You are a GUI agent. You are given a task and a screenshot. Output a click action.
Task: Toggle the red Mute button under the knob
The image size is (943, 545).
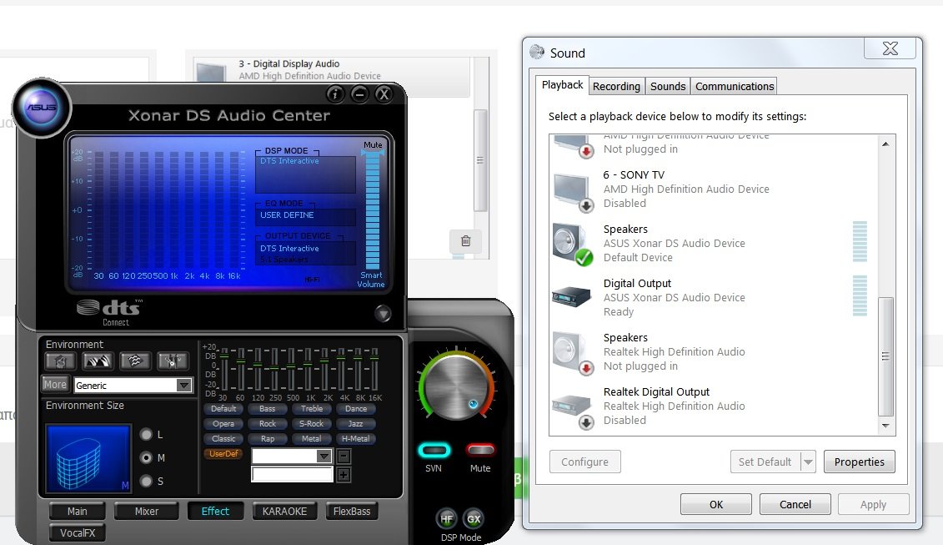pos(480,451)
